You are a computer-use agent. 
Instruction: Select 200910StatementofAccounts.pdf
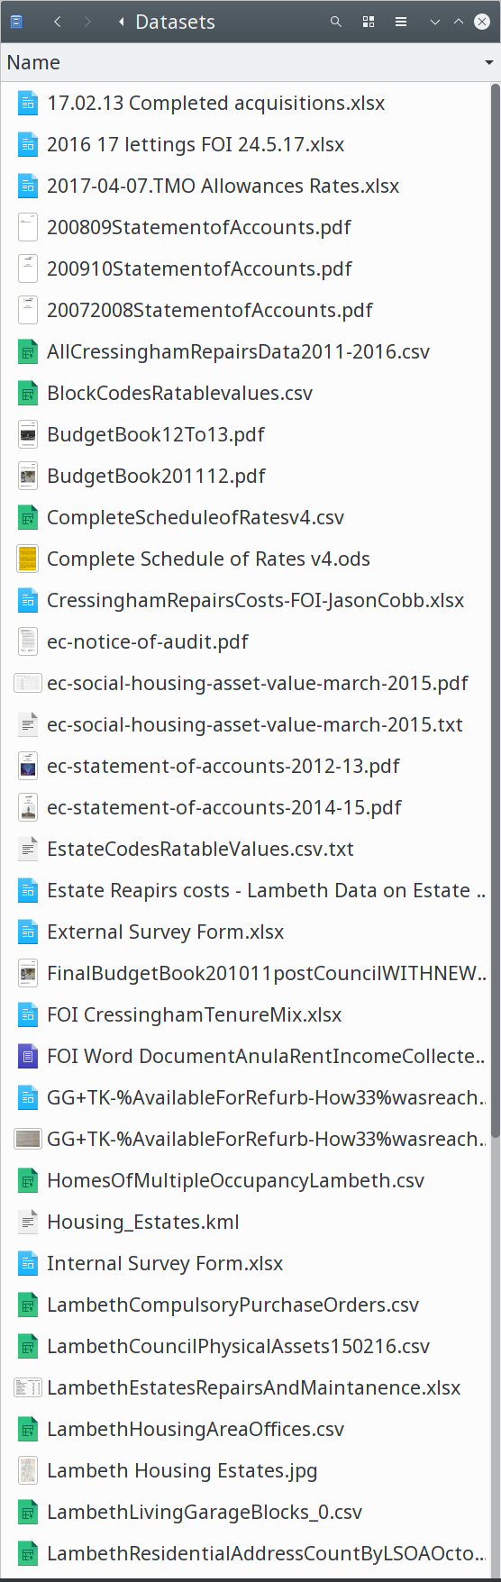[199, 268]
